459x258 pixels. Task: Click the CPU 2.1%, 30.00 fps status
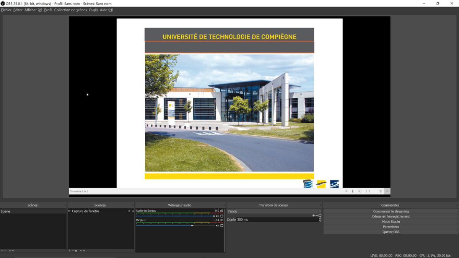[x=435, y=255]
